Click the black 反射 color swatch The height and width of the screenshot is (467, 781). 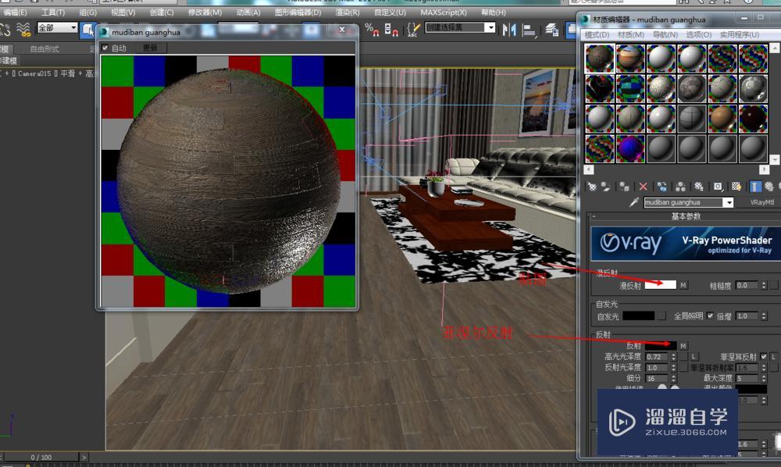pyautogui.click(x=661, y=345)
